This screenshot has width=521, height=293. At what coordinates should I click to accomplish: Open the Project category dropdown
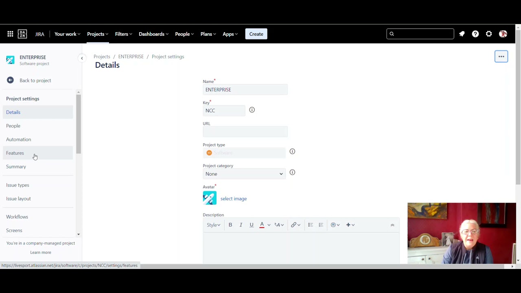[244, 174]
